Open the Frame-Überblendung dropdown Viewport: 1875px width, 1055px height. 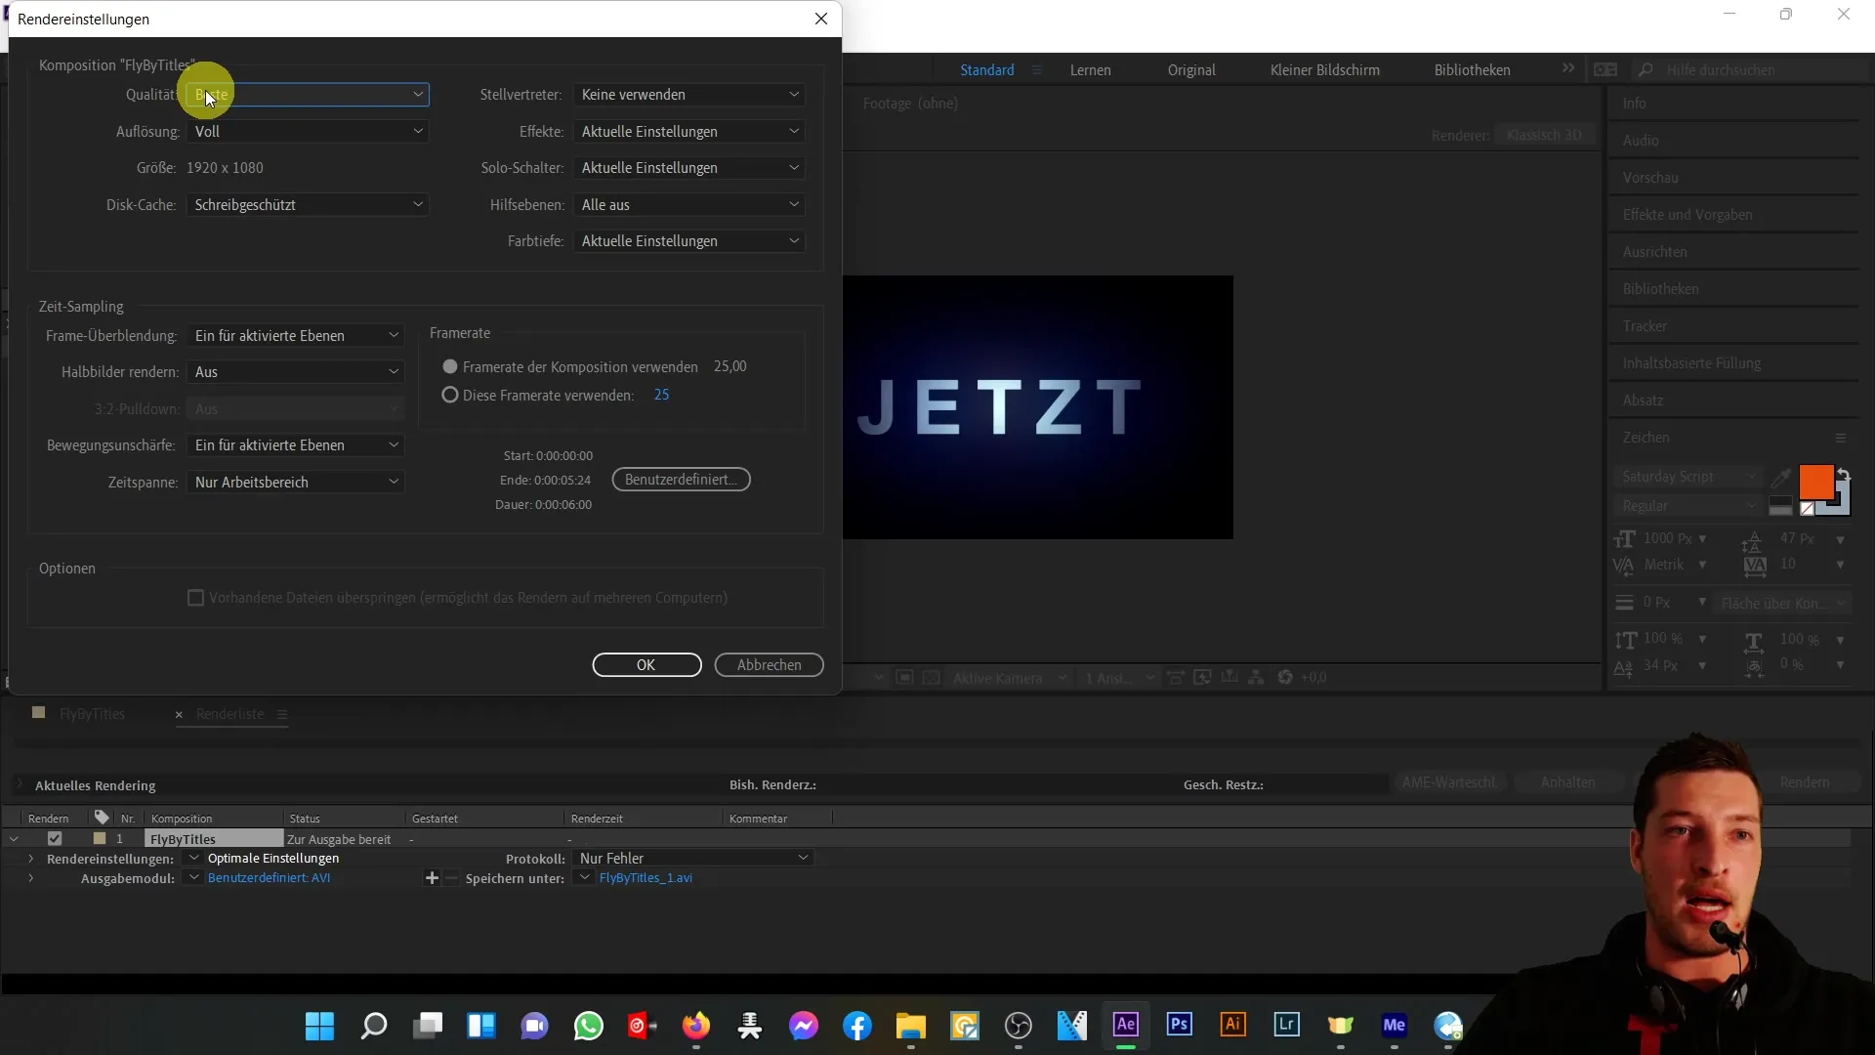[296, 335]
